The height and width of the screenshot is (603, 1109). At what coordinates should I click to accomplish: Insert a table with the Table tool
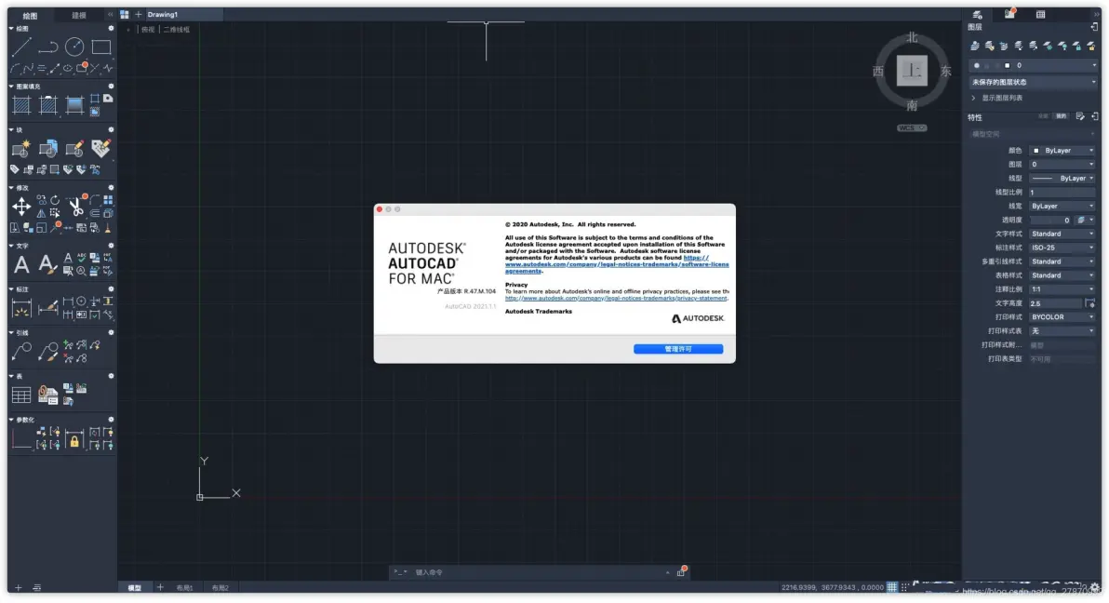pos(20,395)
